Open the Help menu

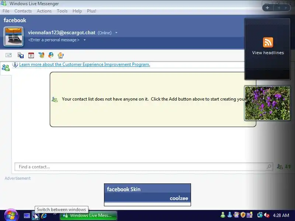click(77, 11)
